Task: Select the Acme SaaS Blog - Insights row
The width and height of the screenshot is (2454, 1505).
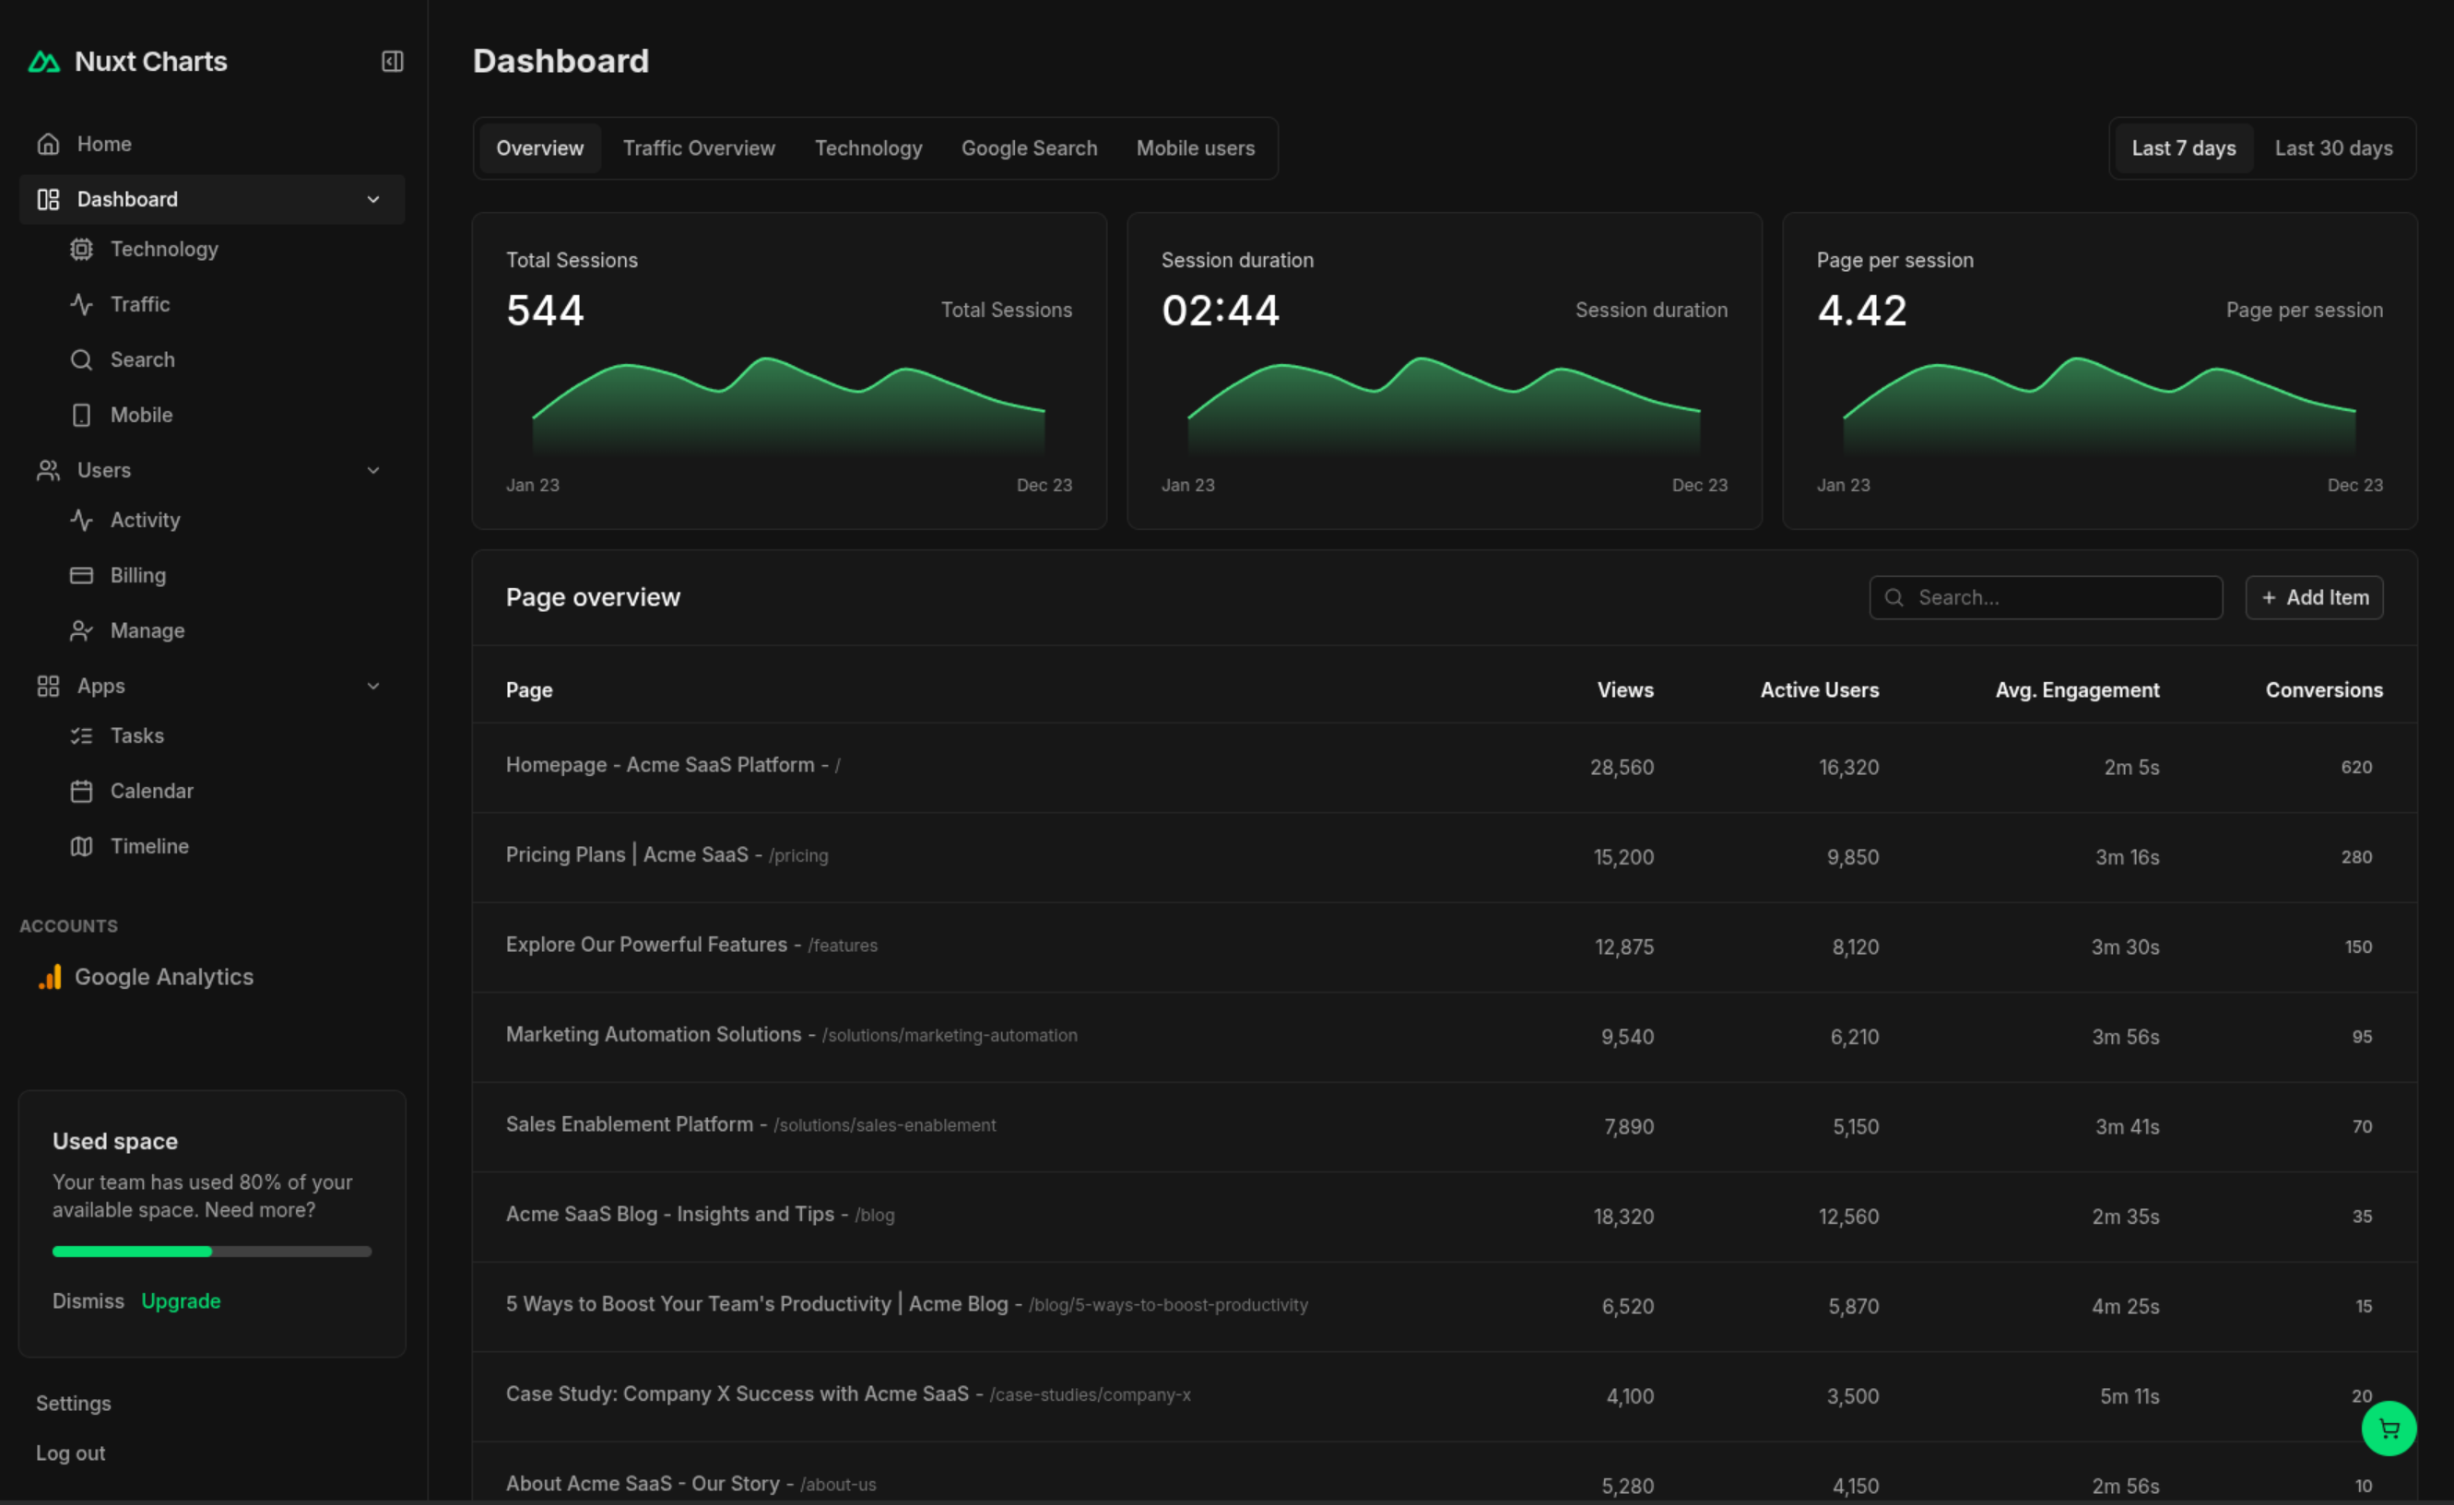Action: 1445,1217
